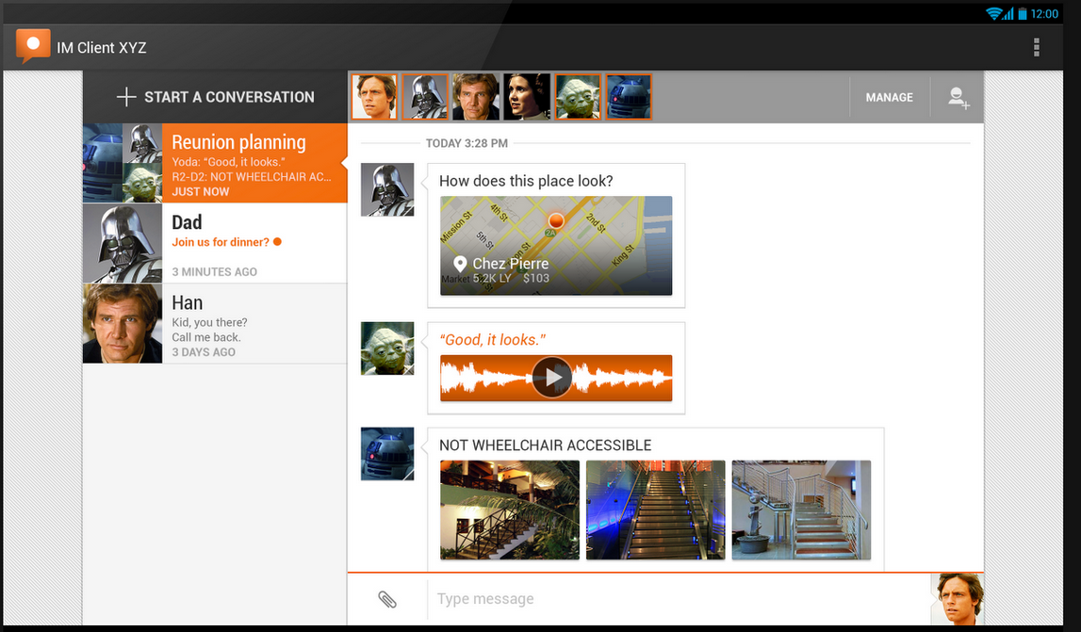Click Yoda's avatar beside the audio message
This screenshot has width=1081, height=632.
point(387,348)
